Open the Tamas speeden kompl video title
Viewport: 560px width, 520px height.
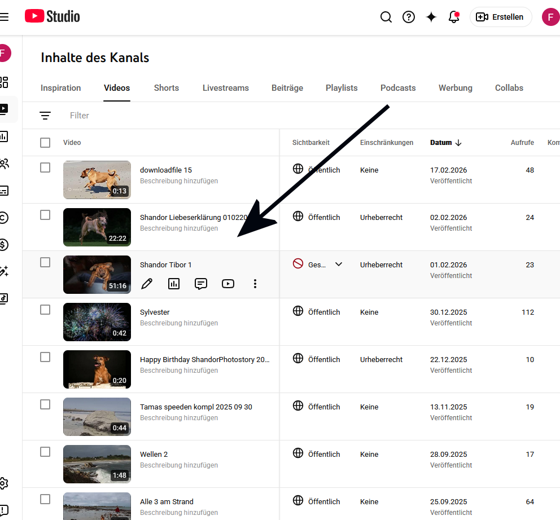coord(196,407)
